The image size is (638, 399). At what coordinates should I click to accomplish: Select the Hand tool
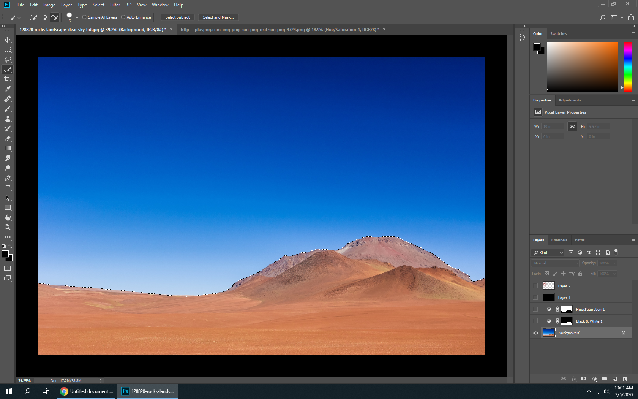(x=8, y=217)
